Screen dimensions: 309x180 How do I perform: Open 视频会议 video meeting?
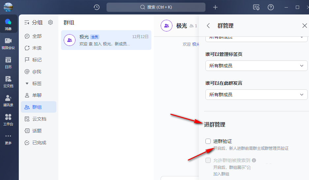pyautogui.click(x=8, y=44)
